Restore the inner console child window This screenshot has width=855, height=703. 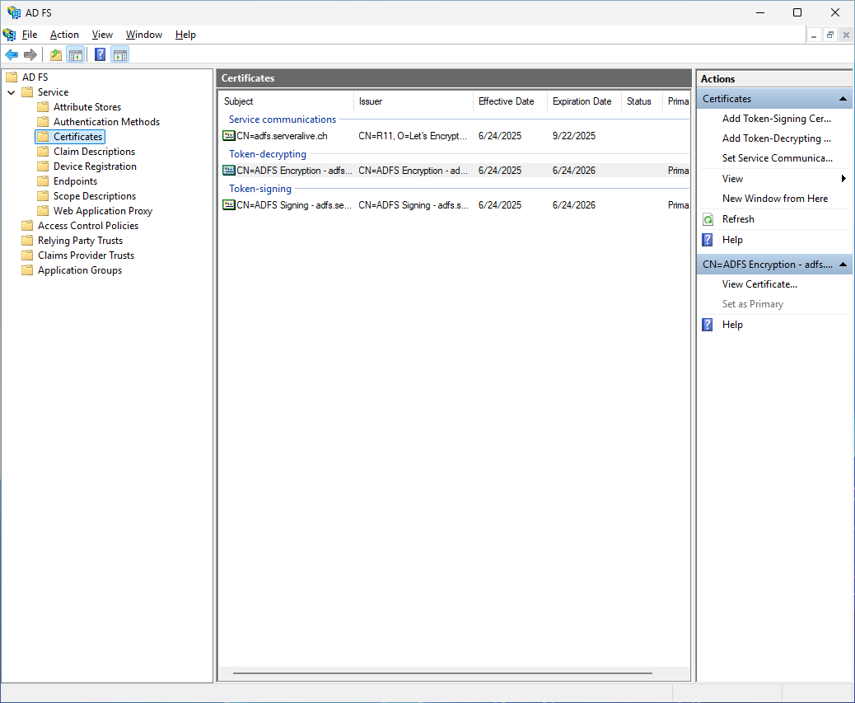[x=830, y=35]
